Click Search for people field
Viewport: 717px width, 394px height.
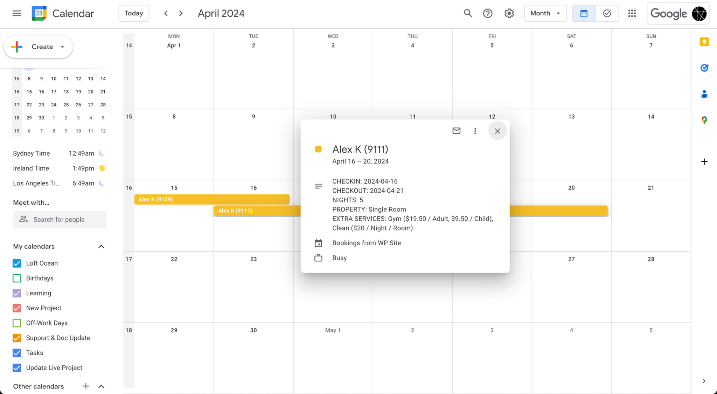pos(60,219)
